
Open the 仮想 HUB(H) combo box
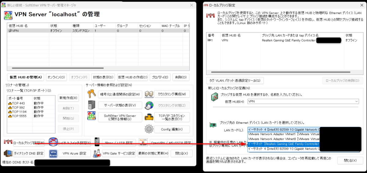click(303, 101)
